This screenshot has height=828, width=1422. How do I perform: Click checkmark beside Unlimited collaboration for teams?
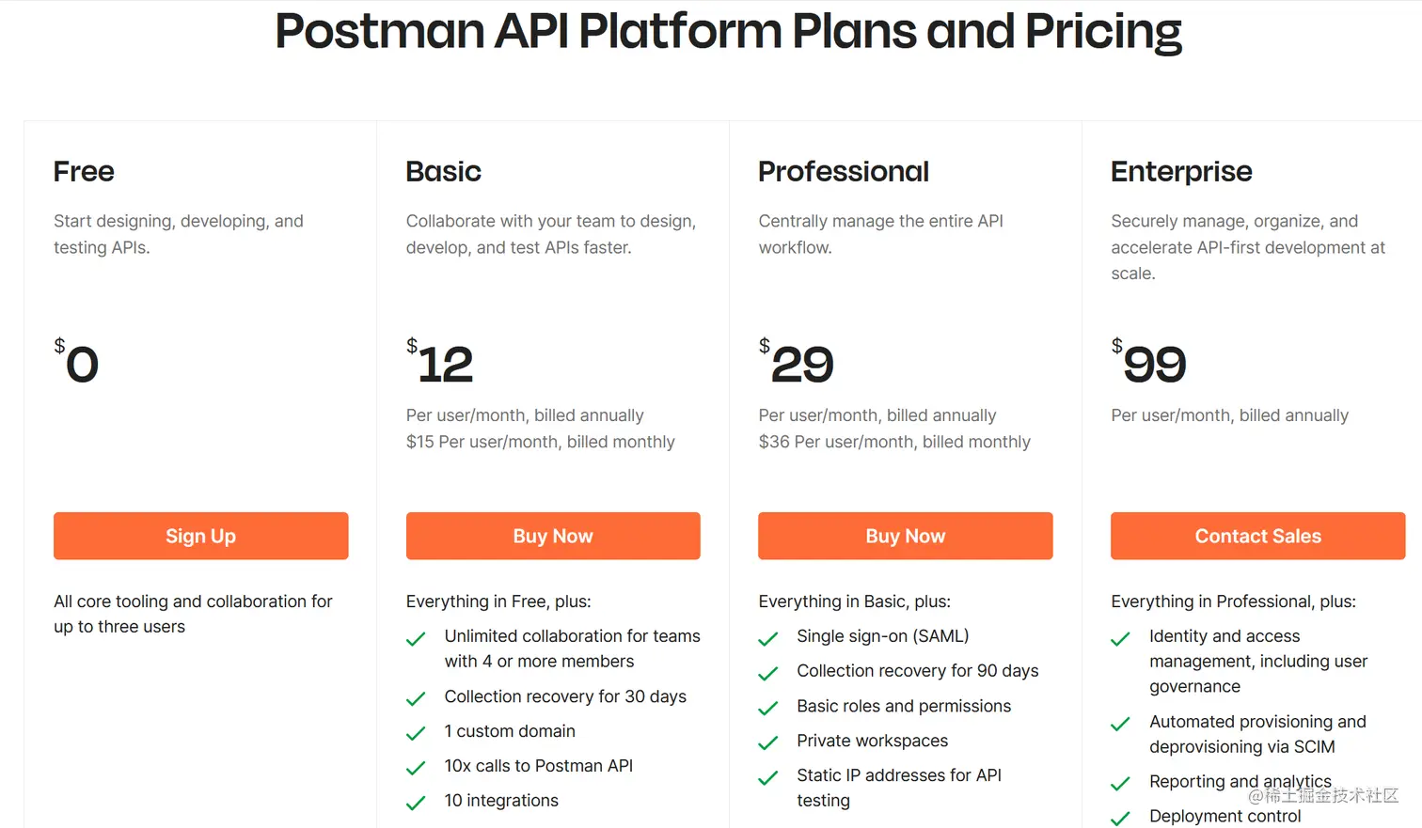point(416,640)
